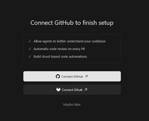Click the "Connect GitHub" label inside the light button

72,77
